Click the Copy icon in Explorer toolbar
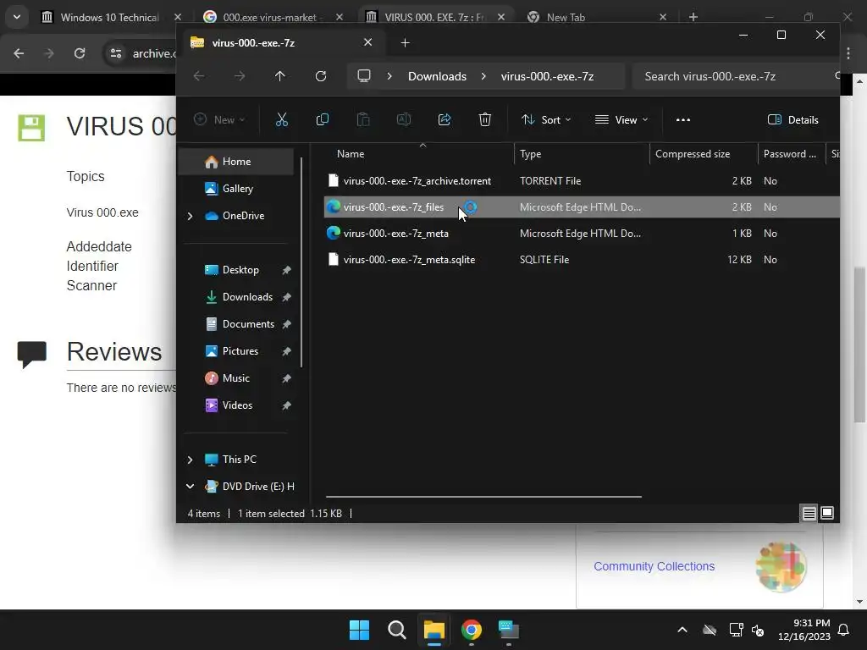 coord(322,119)
